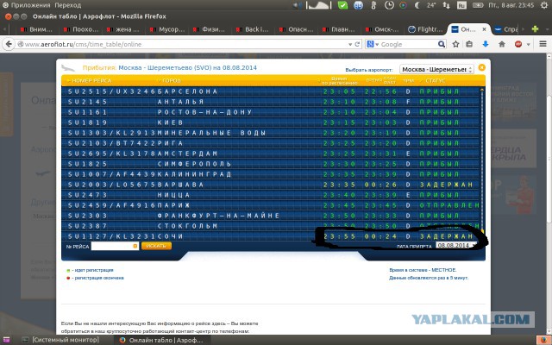Select the SU1819 Киев flight row

tap(270, 122)
